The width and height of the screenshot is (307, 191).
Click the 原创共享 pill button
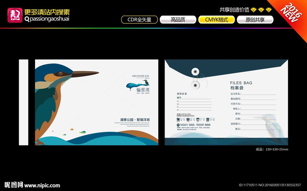pos(255,19)
